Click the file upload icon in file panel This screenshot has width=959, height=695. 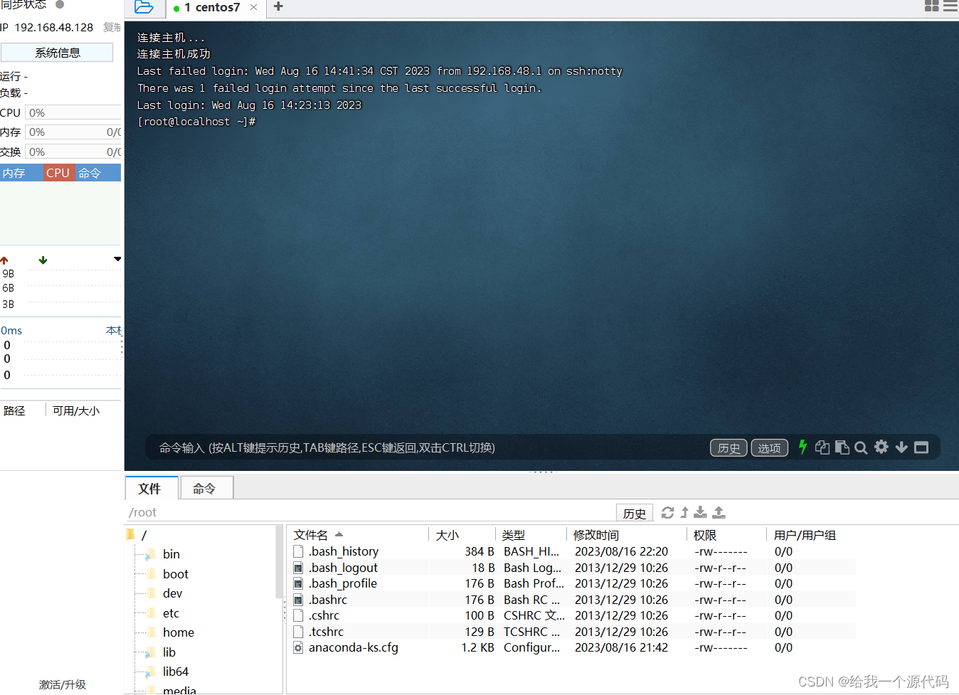(x=718, y=512)
